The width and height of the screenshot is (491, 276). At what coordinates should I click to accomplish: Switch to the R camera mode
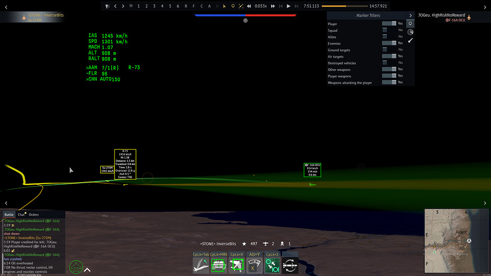coord(186,6)
